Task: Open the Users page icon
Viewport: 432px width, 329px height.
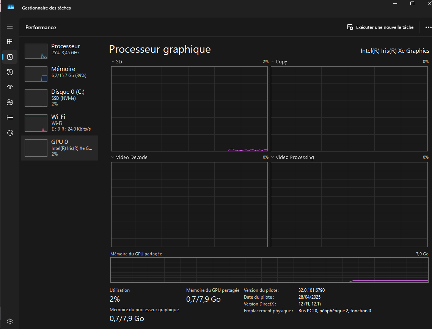Action: click(10, 102)
